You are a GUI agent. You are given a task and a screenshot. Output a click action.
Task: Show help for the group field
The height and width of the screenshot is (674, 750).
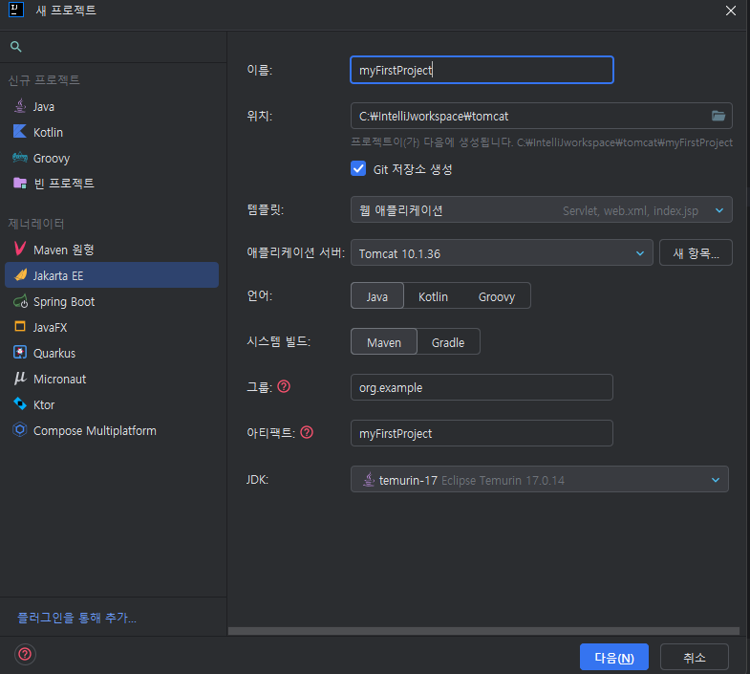click(284, 386)
